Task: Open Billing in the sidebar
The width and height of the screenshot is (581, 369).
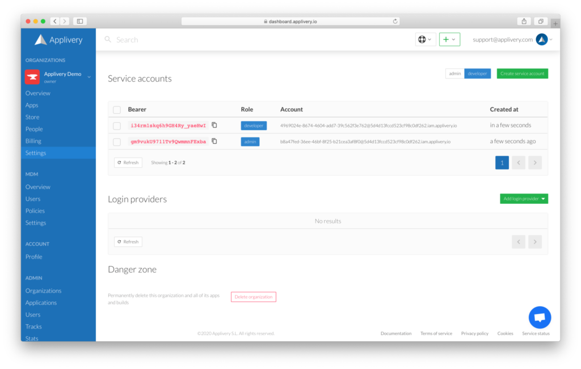Action: click(33, 141)
